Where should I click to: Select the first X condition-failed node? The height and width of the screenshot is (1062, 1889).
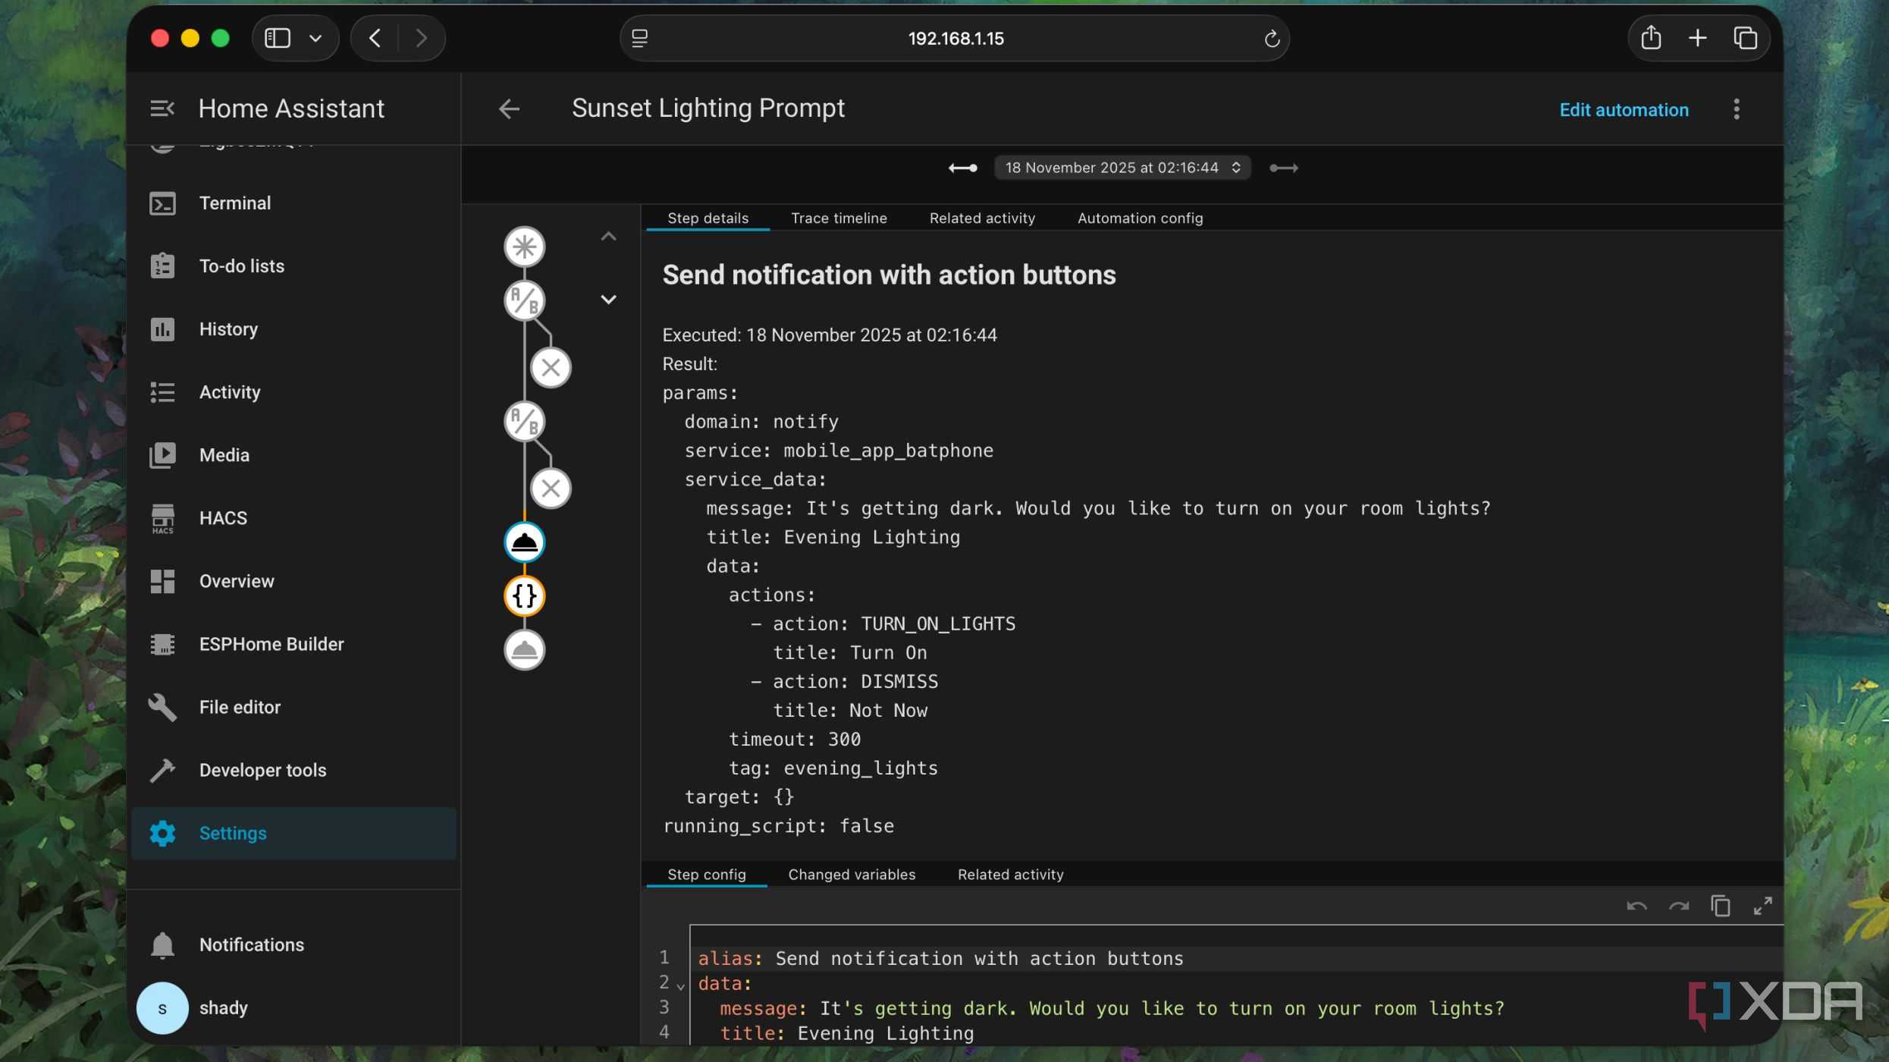551,368
